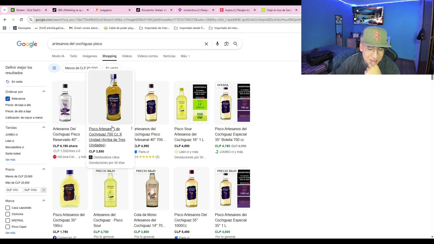The width and height of the screenshot is (434, 244).
Task: Check the Pisco Capel brand checkbox
Action: pos(8,227)
